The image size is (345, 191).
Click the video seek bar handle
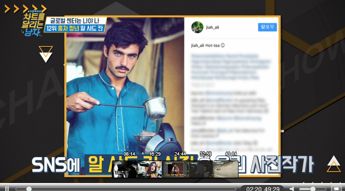pos(29,189)
